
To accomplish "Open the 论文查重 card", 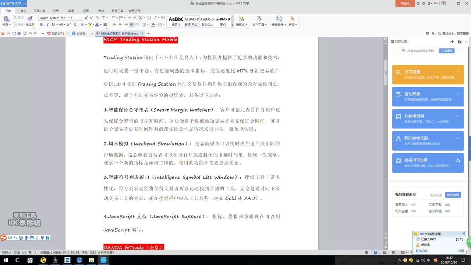I will click(428, 74).
